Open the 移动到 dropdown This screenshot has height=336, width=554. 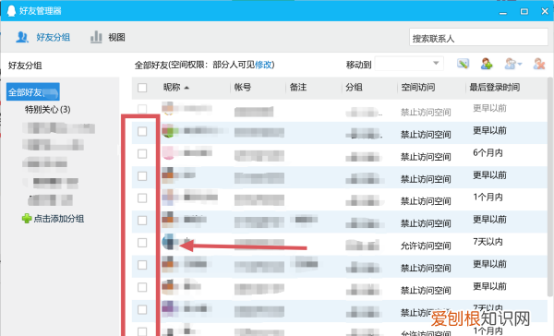coord(409,64)
